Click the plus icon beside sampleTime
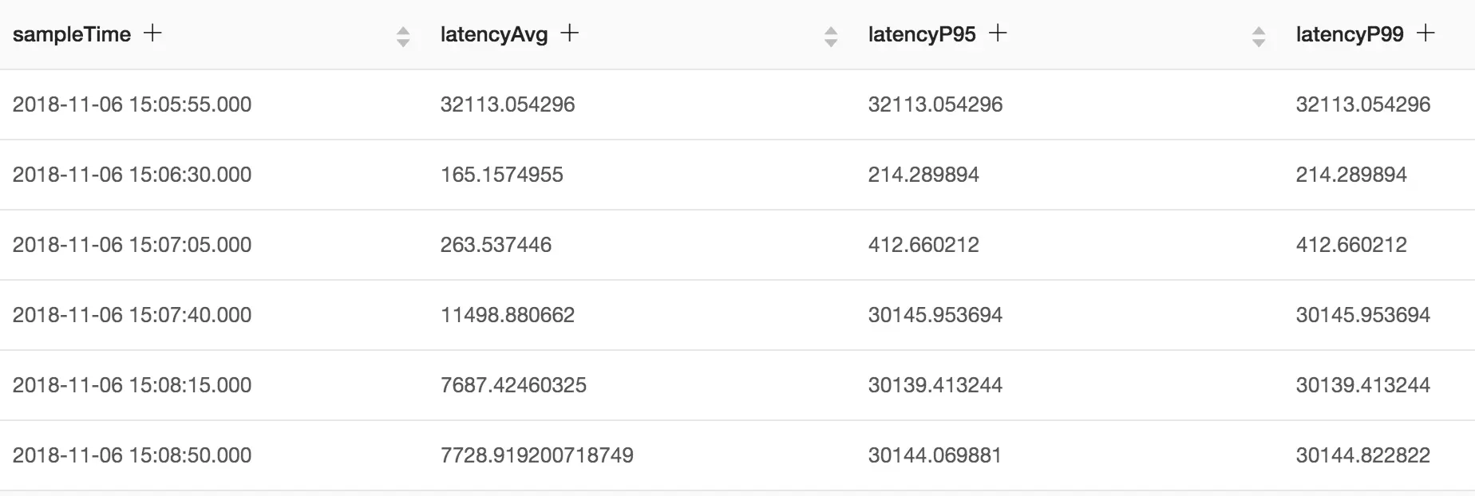 coord(152,33)
